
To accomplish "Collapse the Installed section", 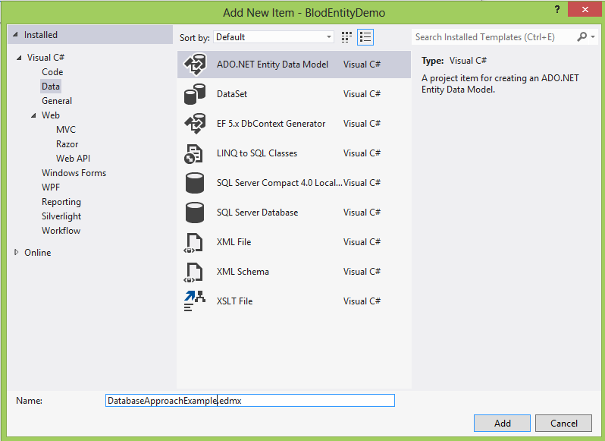I will click(15, 35).
